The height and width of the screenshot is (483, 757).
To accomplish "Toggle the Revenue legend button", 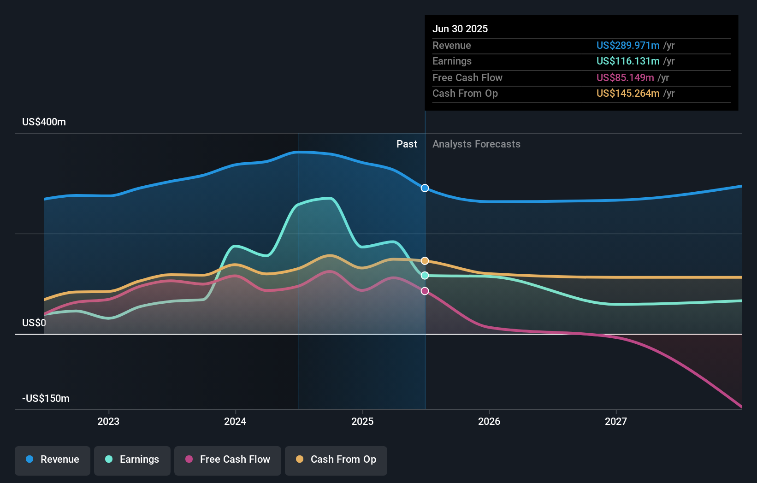I will 53,460.
